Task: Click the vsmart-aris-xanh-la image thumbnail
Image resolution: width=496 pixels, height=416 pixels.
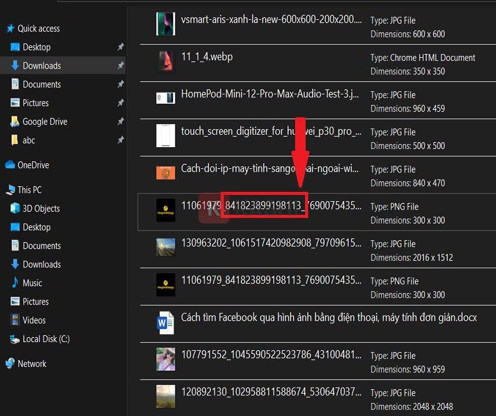Action: 166,24
